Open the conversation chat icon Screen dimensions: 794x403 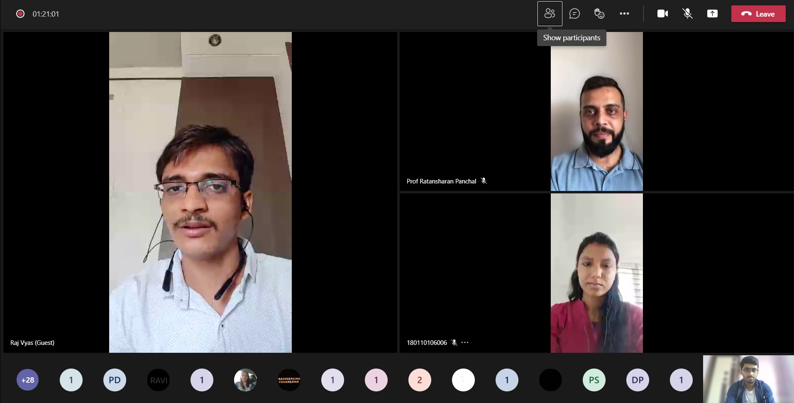click(x=574, y=14)
